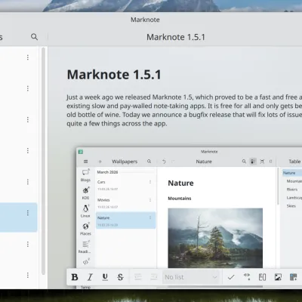Screen dimensions: 302x302
Task: Toggle bold formatting
Action: (75, 277)
